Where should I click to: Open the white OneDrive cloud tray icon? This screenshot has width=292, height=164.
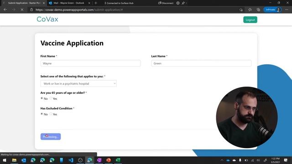coord(234,160)
